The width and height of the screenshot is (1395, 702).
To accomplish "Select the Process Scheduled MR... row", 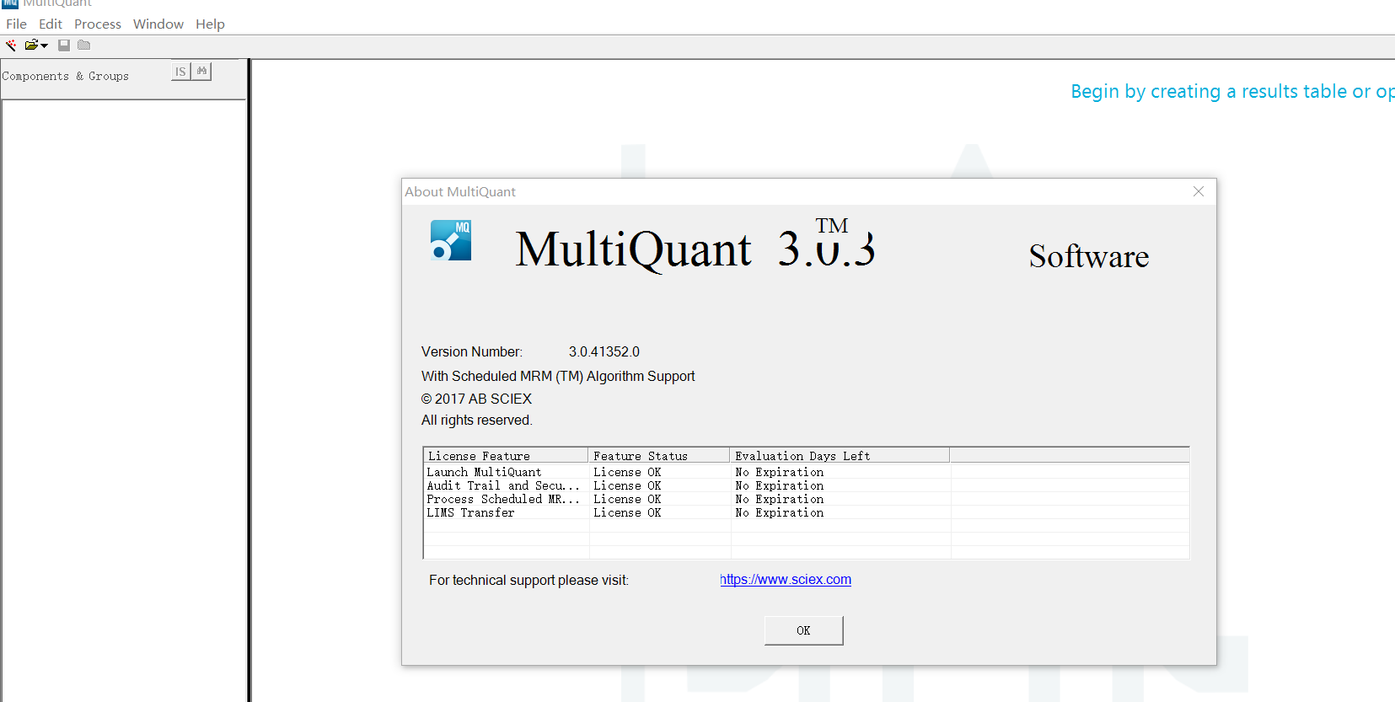I will tap(806, 499).
